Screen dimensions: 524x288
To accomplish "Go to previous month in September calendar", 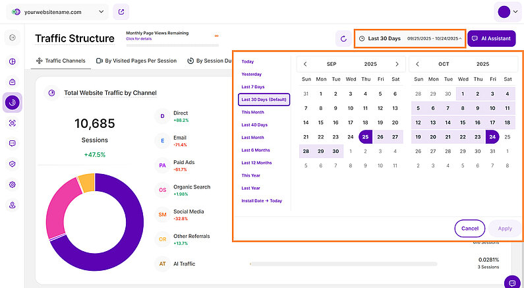I will click(x=305, y=64).
